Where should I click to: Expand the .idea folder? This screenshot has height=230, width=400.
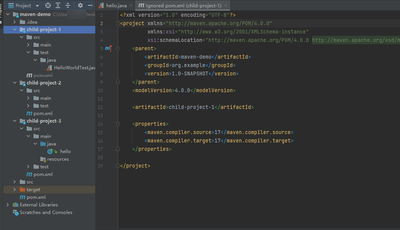tap(15, 22)
